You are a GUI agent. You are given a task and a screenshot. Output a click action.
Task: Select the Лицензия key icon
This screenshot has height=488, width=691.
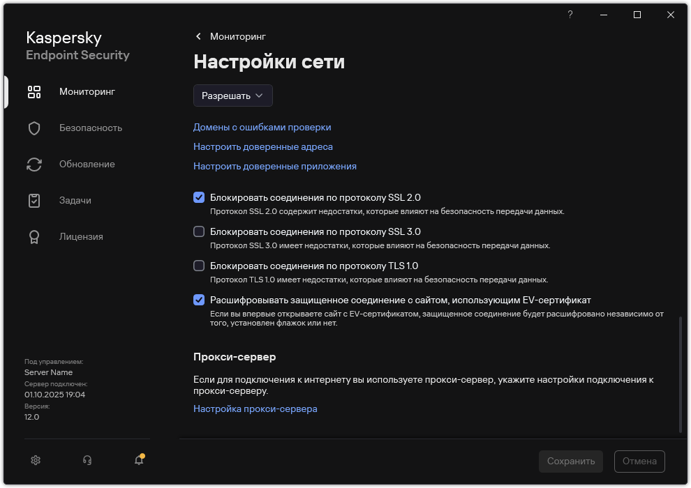point(34,236)
